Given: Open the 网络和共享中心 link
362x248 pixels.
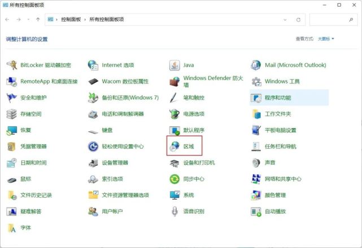Looking at the screenshot, I should coord(283,179).
